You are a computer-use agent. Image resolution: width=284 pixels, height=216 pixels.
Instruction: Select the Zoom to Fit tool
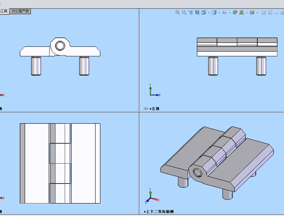tap(177, 13)
